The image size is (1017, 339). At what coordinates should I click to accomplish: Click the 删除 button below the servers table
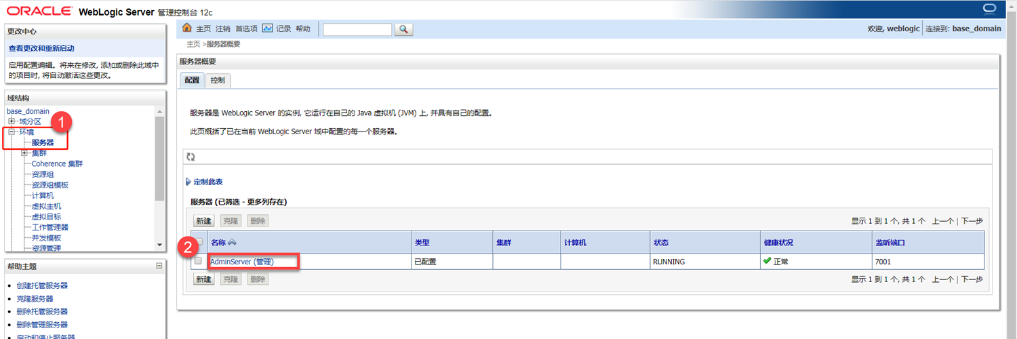coord(258,279)
